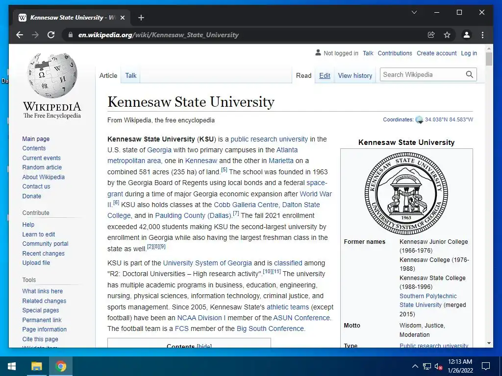Click the Create account link
Viewport: 502px width, 376px height.
pyautogui.click(x=437, y=53)
